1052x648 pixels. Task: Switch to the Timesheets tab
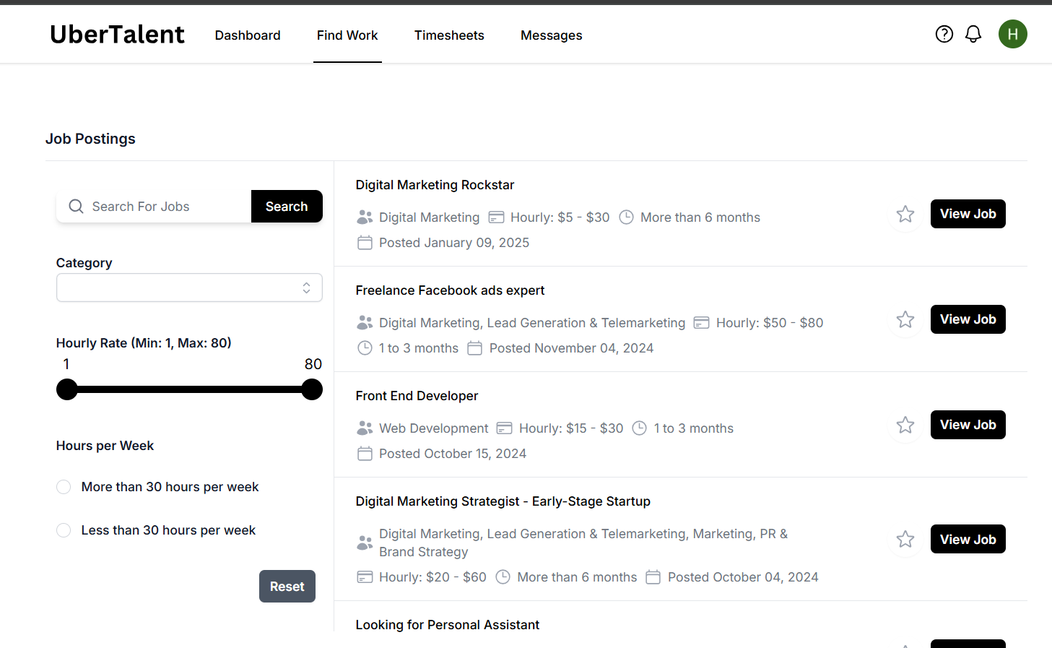pos(449,35)
